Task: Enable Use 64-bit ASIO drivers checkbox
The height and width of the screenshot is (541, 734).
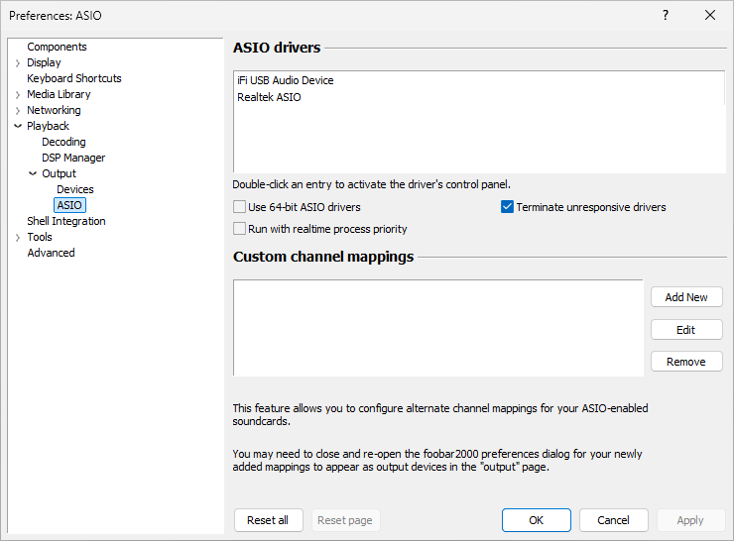Action: coord(240,207)
